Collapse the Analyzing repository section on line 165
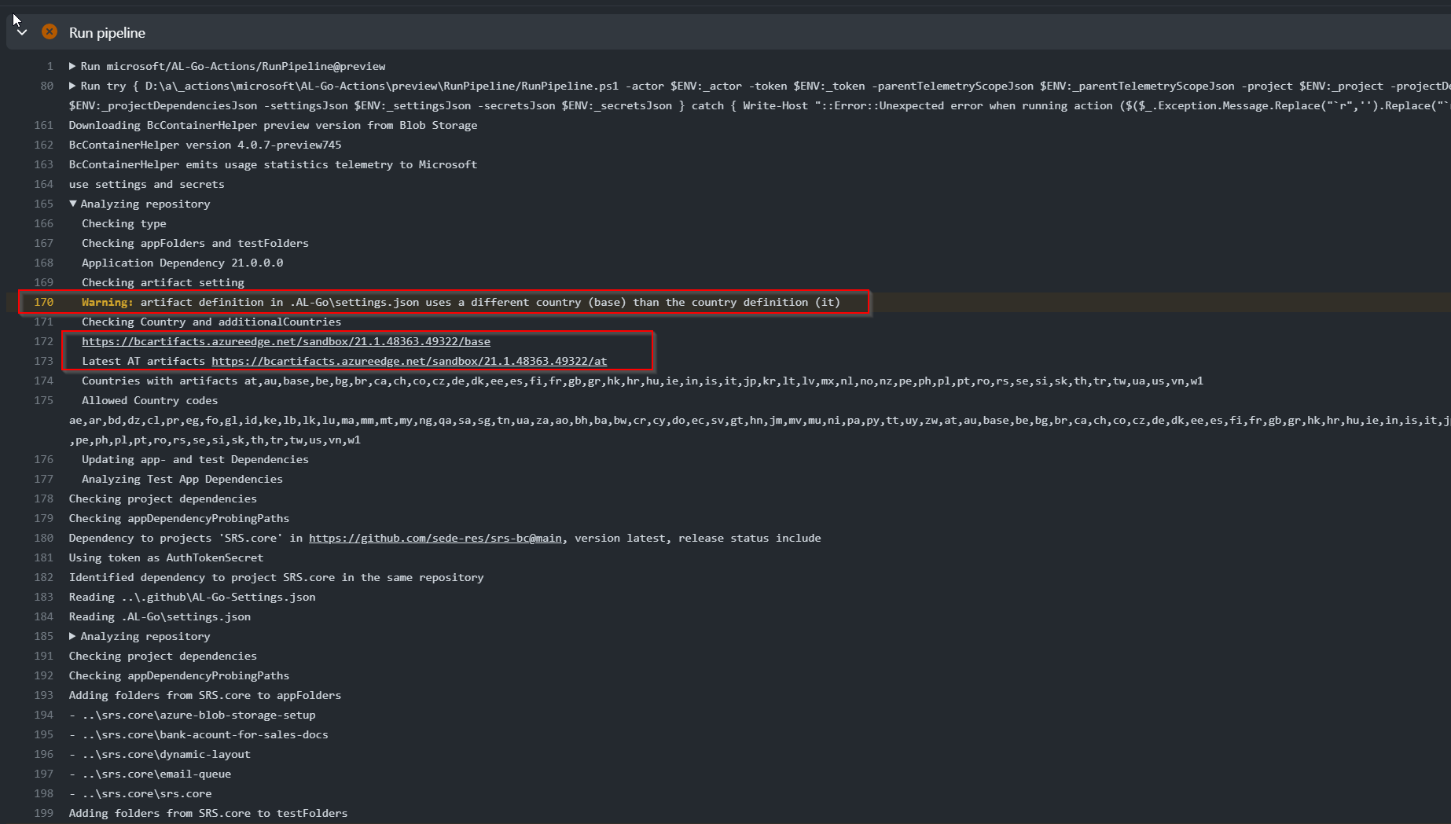 (x=72, y=204)
